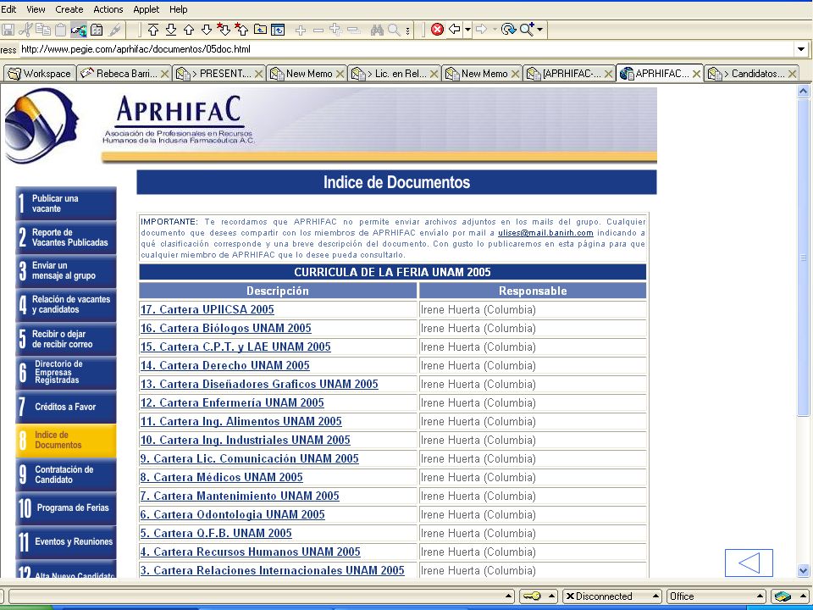Click sidebar button Programa de Ferias

[66, 507]
